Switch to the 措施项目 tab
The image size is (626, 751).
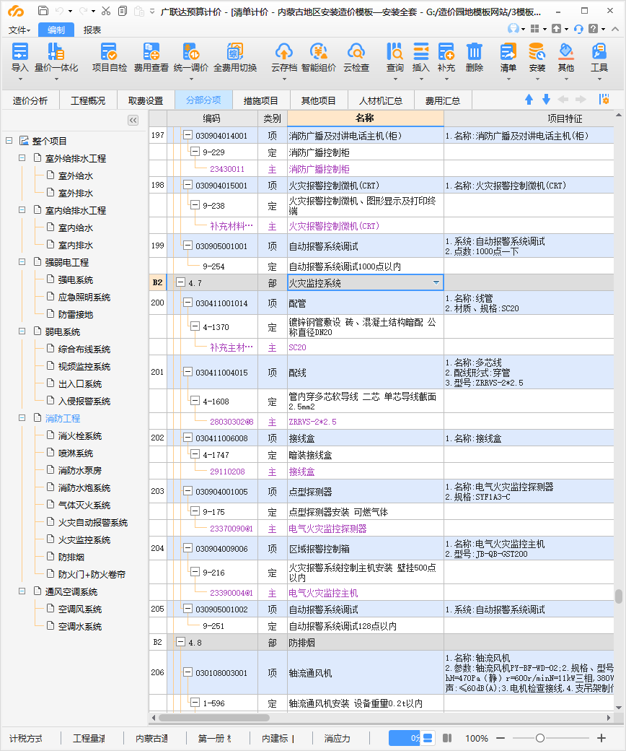(260, 100)
